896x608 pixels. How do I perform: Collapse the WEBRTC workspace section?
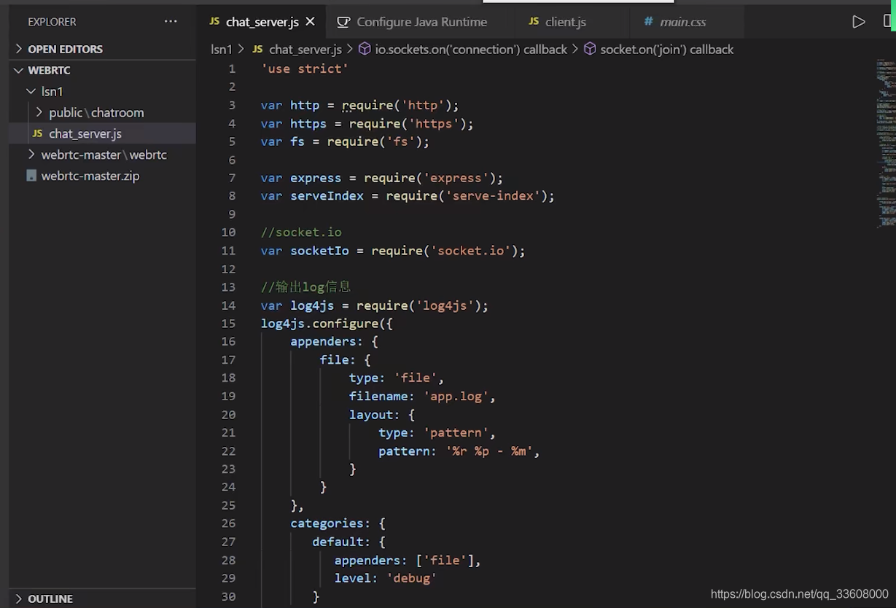102,70
